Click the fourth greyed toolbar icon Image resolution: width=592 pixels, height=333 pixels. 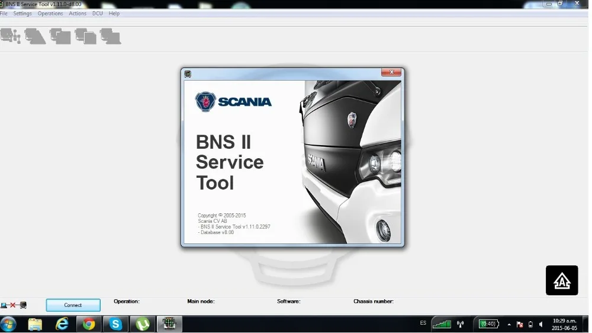[x=86, y=37]
